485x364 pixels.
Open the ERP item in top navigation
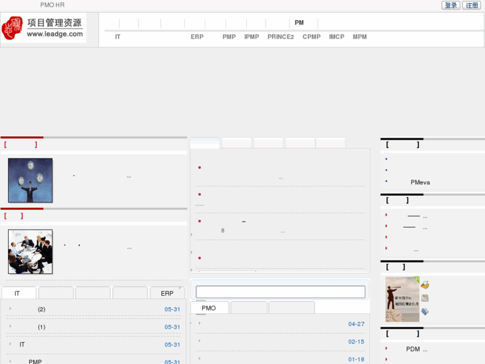tap(197, 37)
